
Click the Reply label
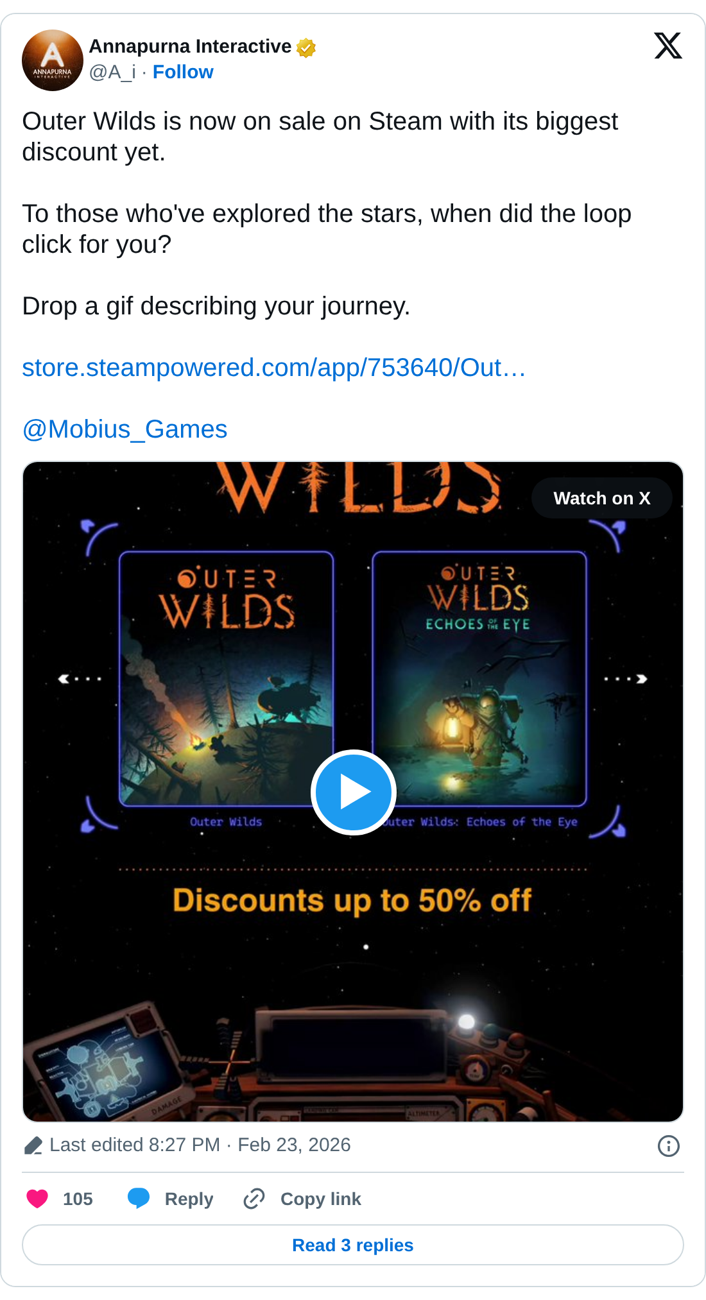[189, 1199]
